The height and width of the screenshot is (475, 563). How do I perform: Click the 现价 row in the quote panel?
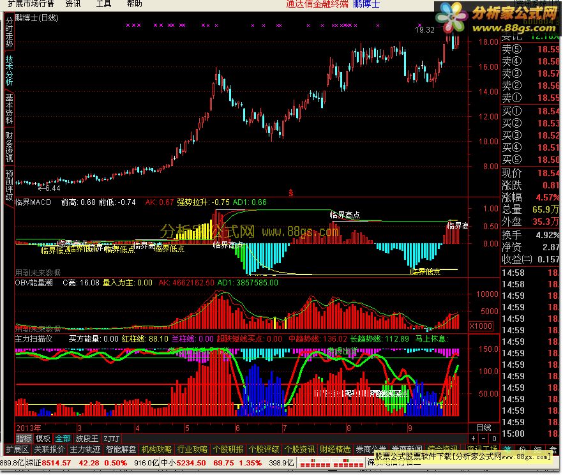(530, 173)
